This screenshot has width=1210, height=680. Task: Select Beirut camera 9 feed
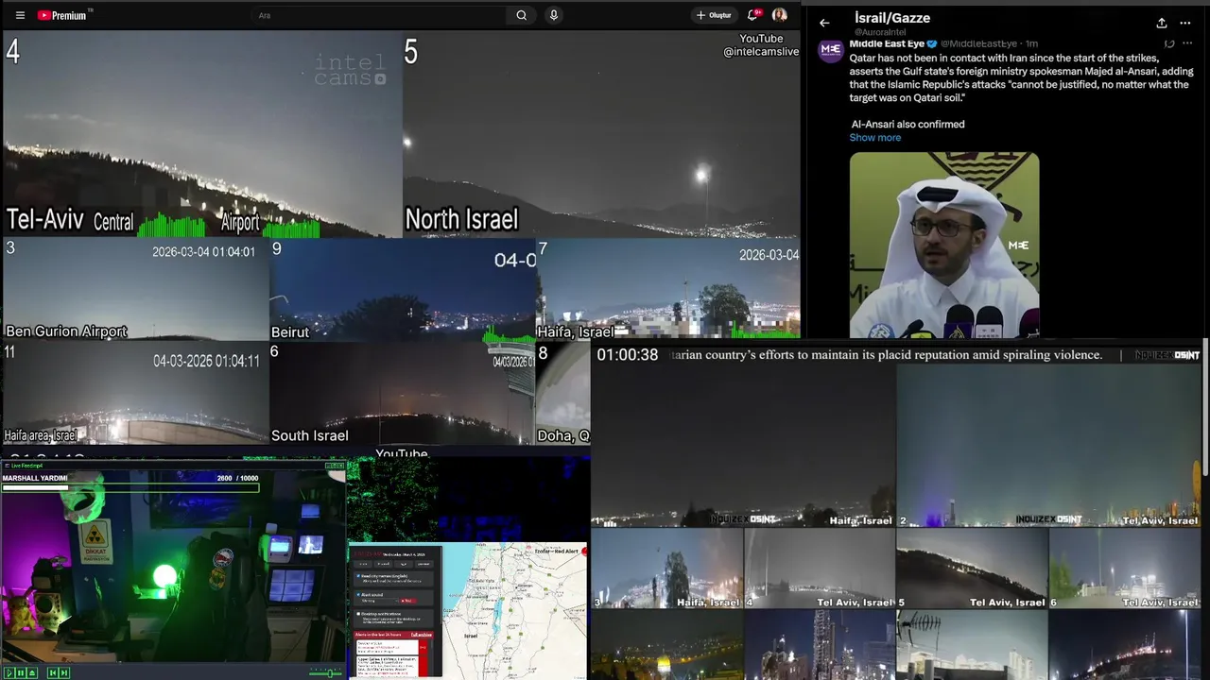click(x=403, y=289)
